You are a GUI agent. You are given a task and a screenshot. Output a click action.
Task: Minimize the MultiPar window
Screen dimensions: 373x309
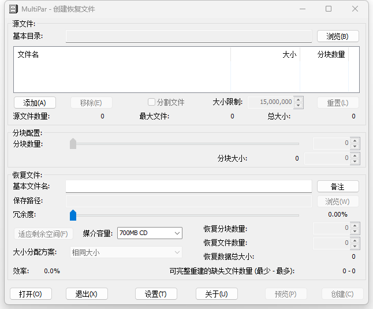pyautogui.click(x=303, y=9)
